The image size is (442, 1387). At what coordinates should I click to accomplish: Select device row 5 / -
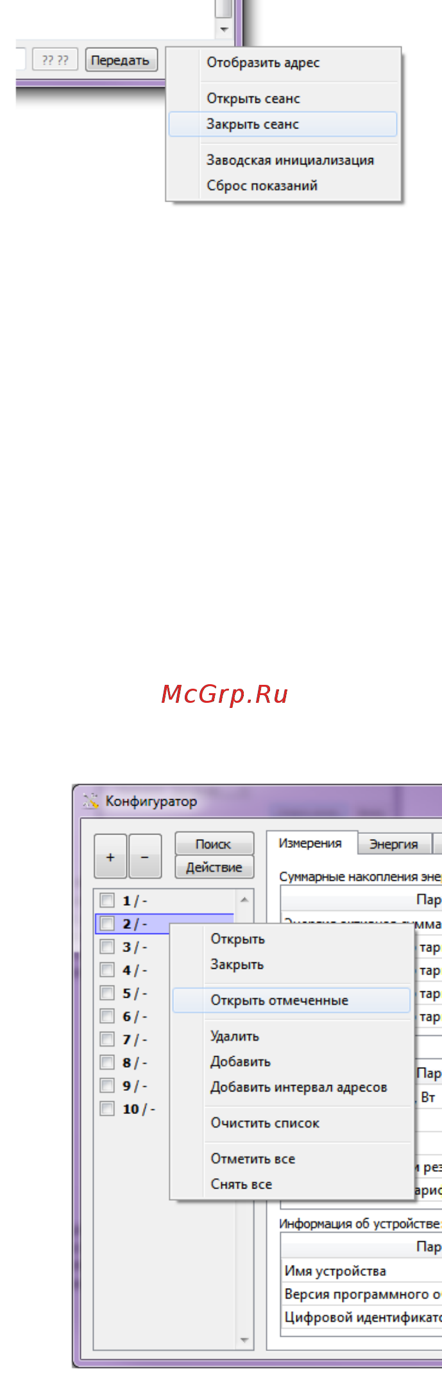pyautogui.click(x=132, y=993)
